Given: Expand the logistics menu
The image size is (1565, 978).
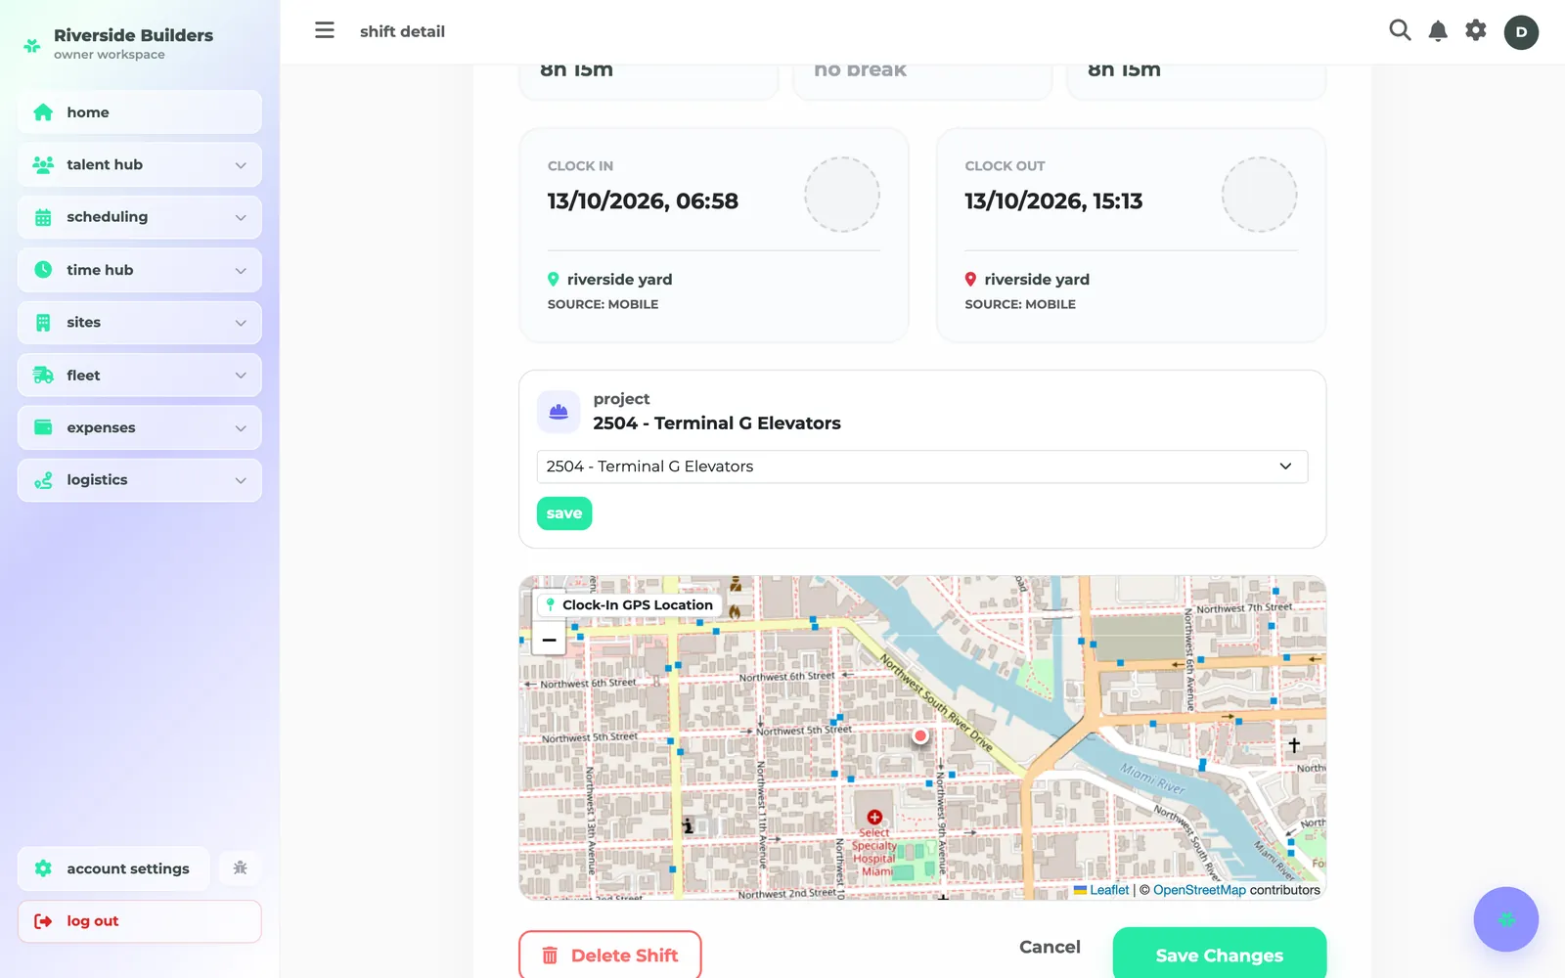Looking at the screenshot, I should click(140, 480).
